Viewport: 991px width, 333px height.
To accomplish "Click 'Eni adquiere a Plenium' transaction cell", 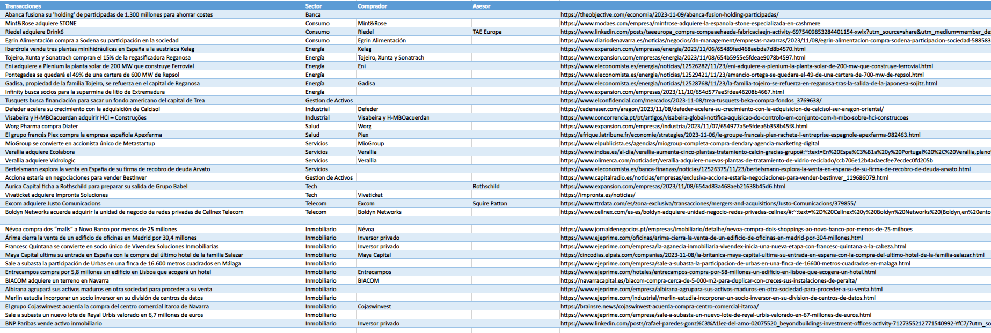I will pos(99,66).
